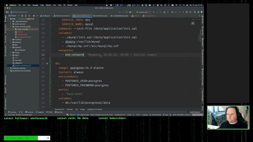Open the Apple menu
Viewport: 253px width, 142px height.
point(7,5)
